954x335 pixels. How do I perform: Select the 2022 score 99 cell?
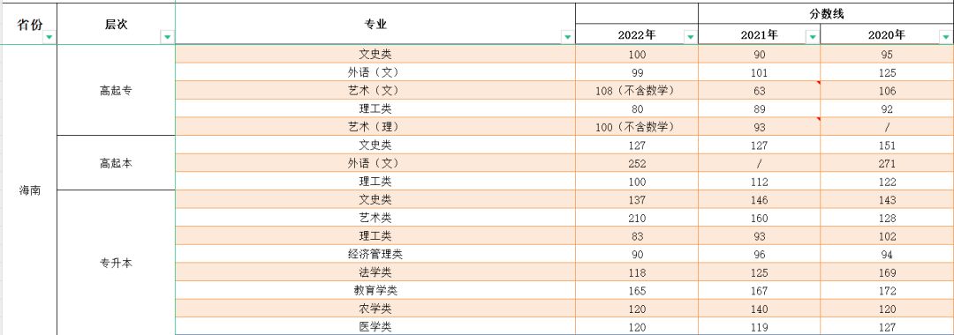(637, 72)
